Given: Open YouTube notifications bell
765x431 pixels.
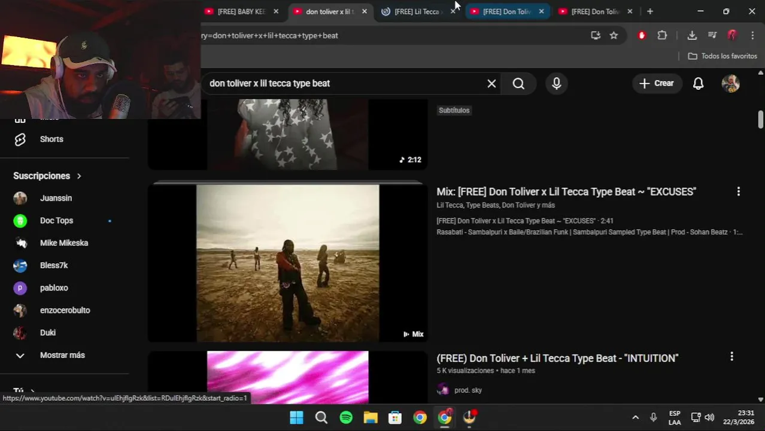Looking at the screenshot, I should [x=698, y=83].
